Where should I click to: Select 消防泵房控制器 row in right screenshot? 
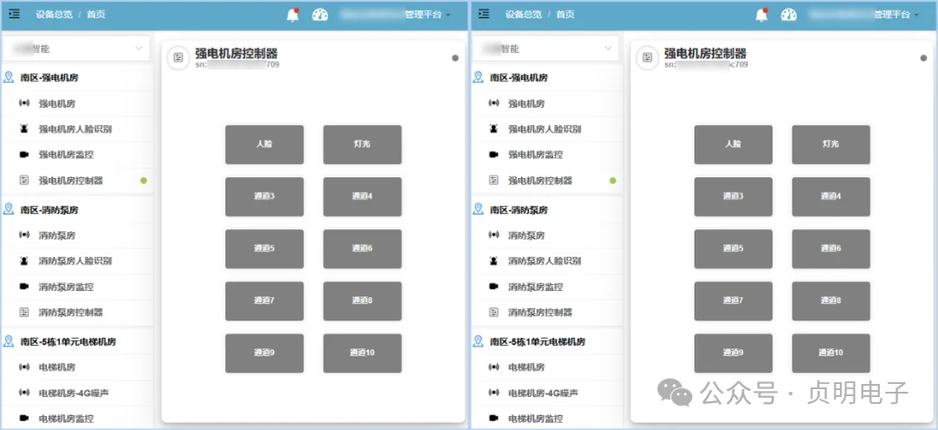point(546,312)
